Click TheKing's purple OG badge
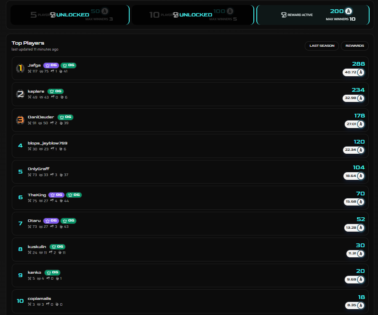This screenshot has width=378, height=315. (56, 195)
